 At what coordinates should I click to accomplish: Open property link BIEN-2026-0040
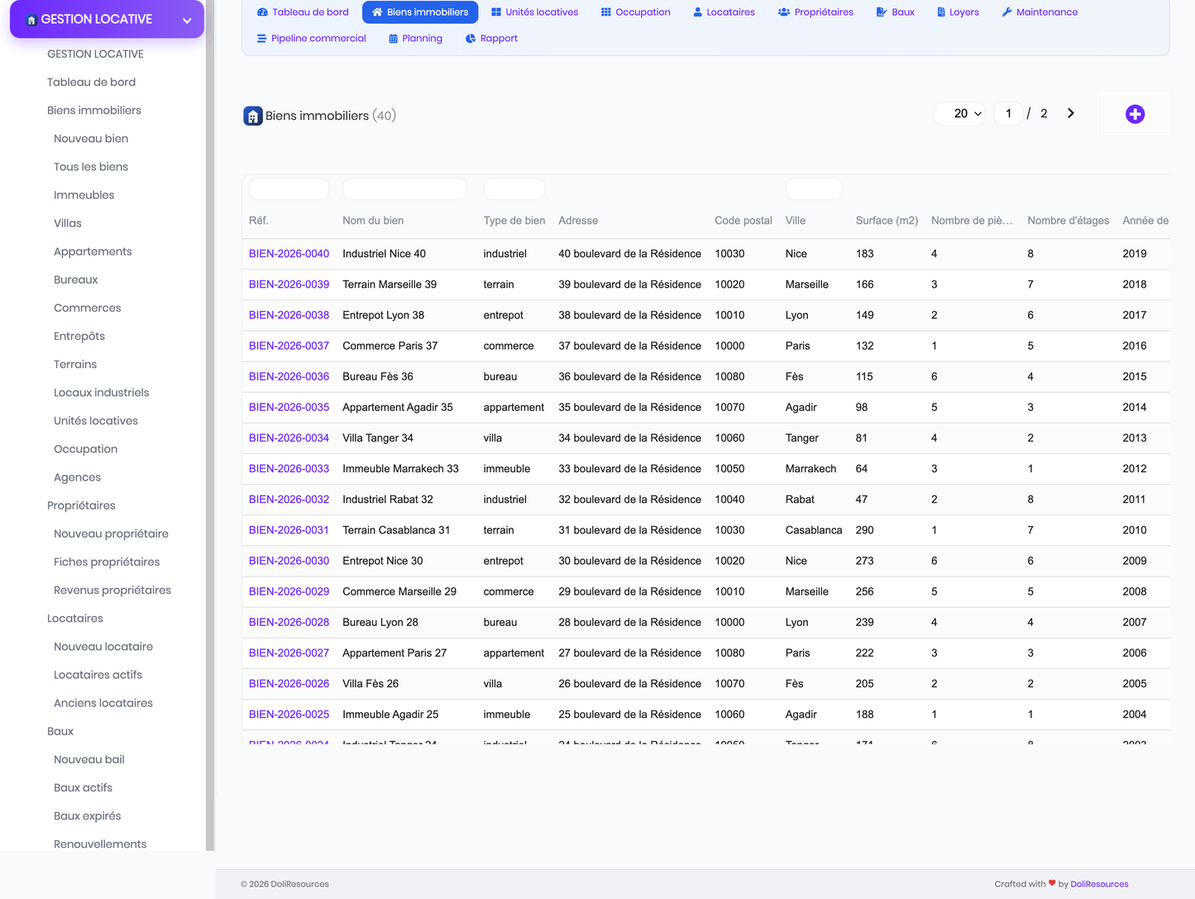coord(289,254)
